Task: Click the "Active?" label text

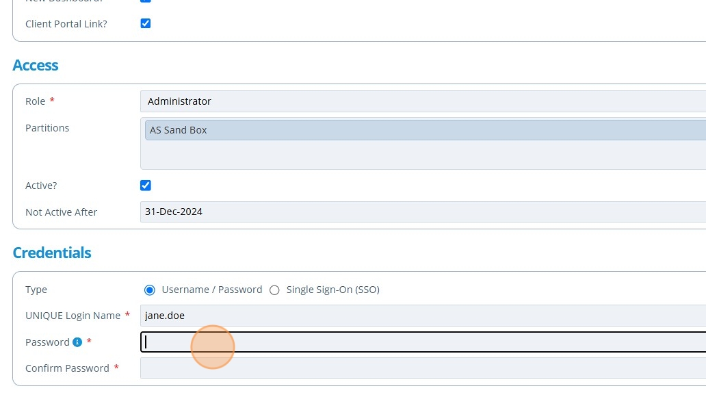Action: [41, 186]
